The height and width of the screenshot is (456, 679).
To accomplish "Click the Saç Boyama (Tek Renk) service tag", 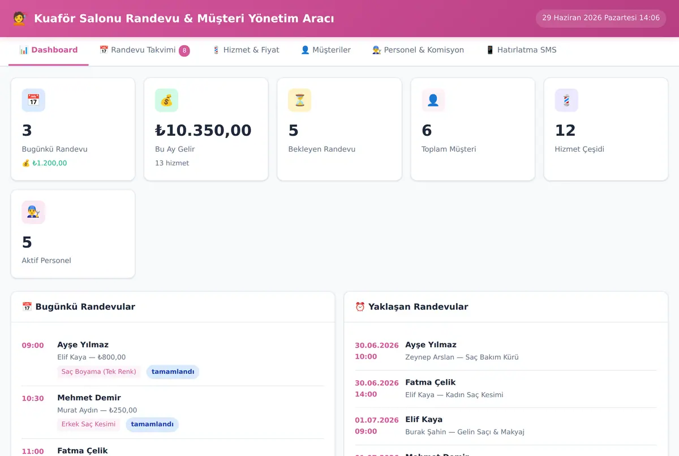I will click(99, 372).
